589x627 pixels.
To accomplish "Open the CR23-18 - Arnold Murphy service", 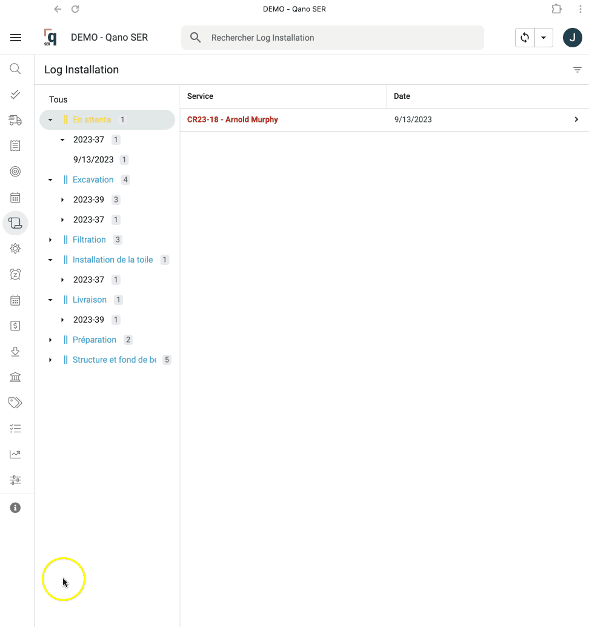I will [233, 119].
